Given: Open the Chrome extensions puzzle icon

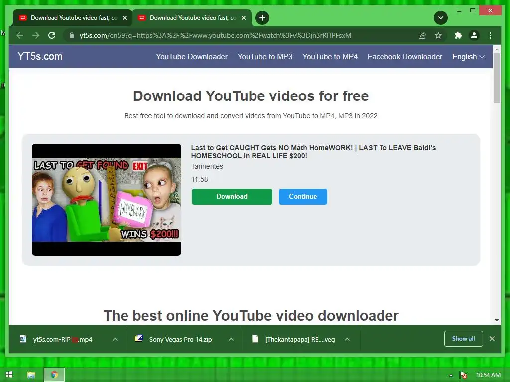Looking at the screenshot, I should point(458,35).
